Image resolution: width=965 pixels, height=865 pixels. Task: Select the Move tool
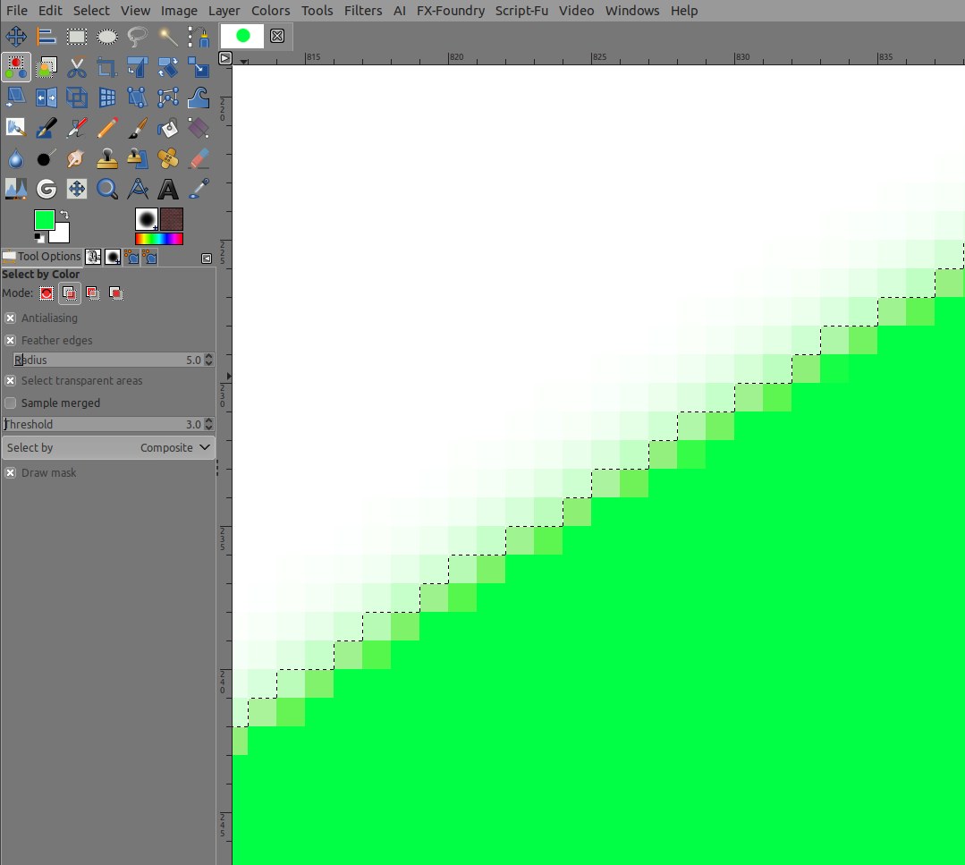[x=16, y=37]
